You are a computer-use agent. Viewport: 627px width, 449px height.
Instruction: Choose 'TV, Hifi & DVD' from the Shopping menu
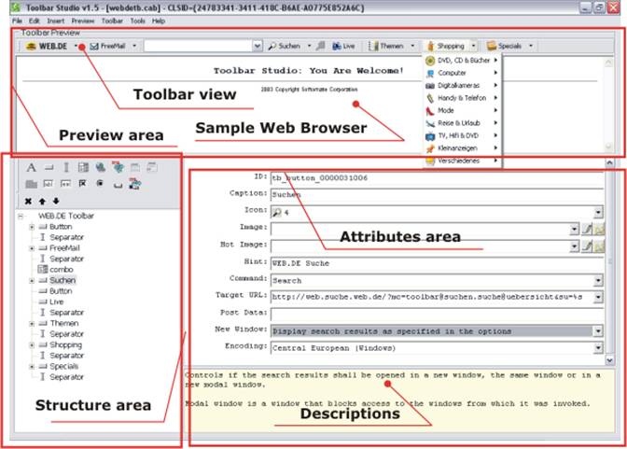point(462,135)
